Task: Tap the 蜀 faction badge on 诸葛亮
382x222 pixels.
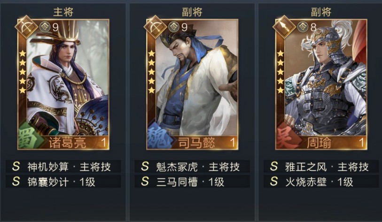Action: (x=28, y=136)
